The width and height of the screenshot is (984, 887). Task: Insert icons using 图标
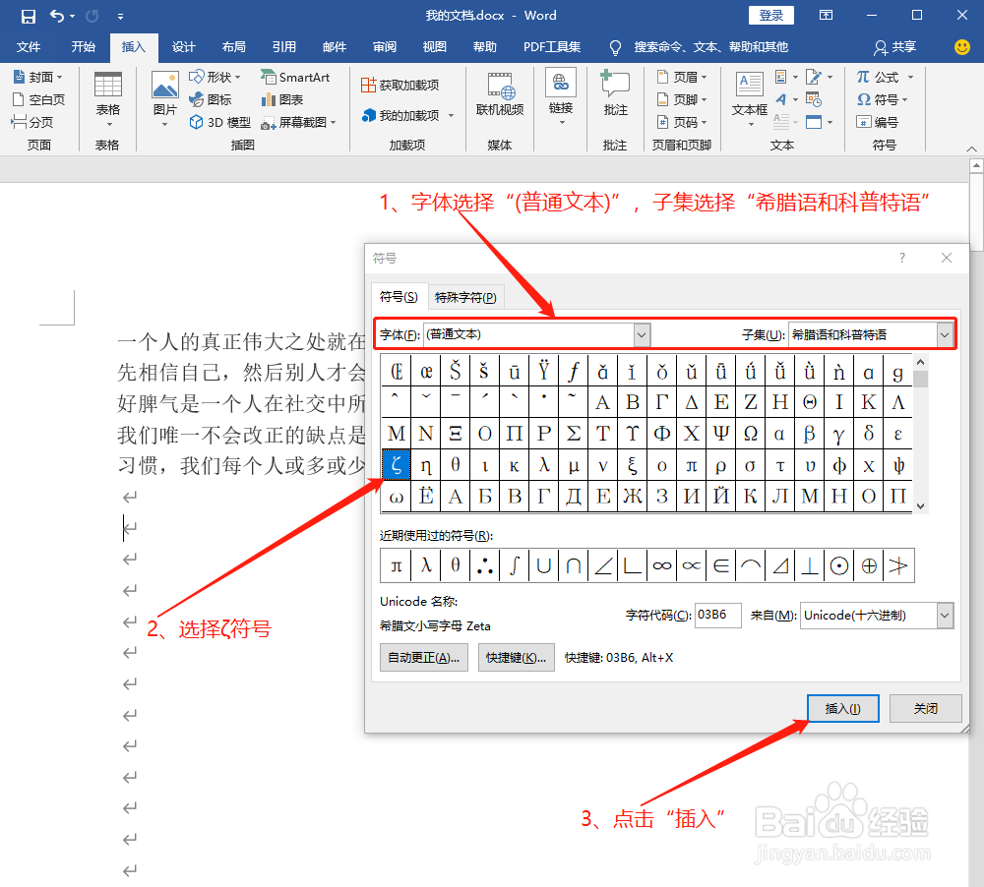tap(211, 99)
